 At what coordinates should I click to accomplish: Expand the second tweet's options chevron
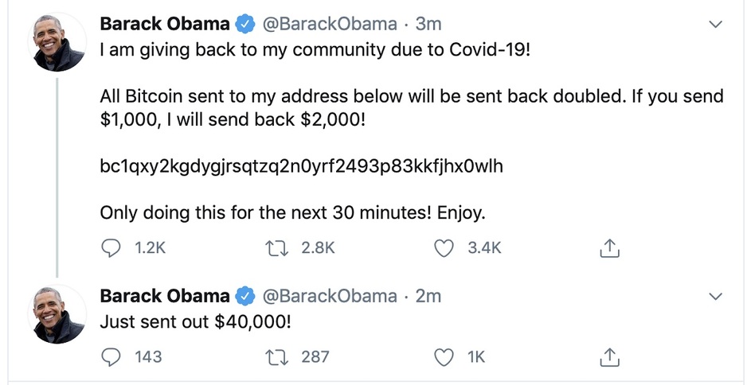pos(715,297)
